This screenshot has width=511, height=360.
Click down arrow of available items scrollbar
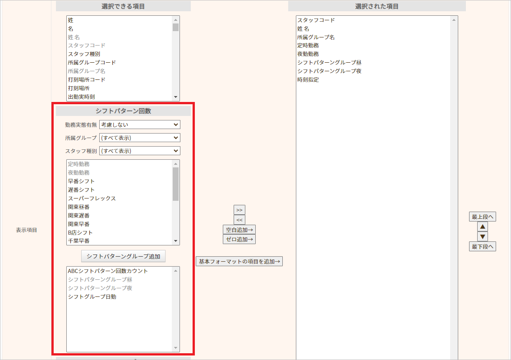[175, 97]
